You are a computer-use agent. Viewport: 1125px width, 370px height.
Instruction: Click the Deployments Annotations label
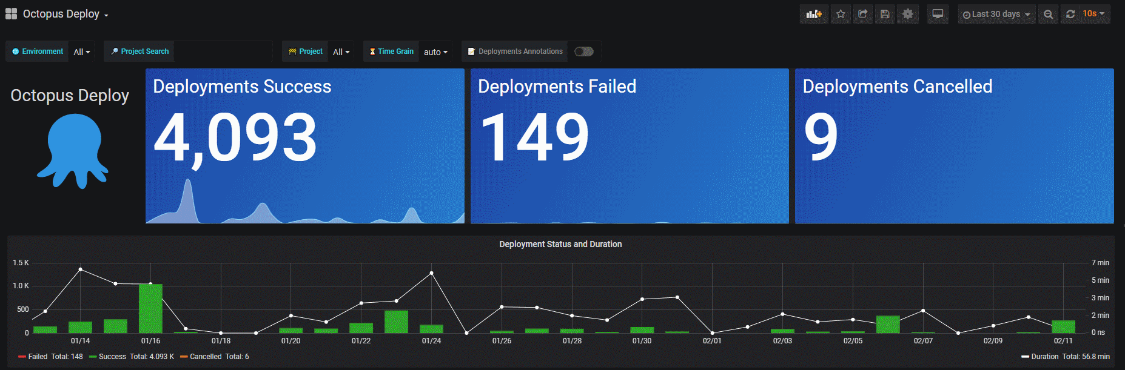click(515, 51)
